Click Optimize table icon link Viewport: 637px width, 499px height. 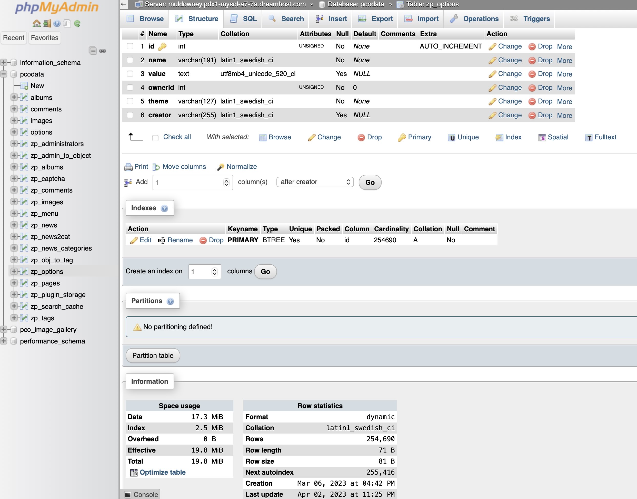click(134, 472)
